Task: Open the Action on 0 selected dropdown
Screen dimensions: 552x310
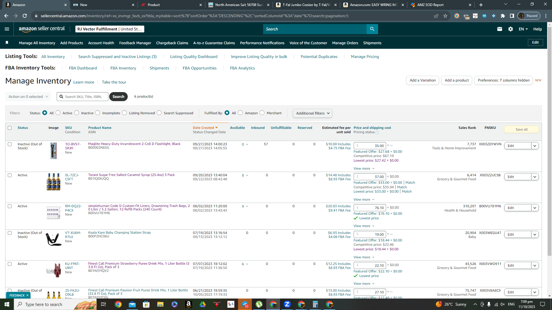Action: click(x=28, y=96)
